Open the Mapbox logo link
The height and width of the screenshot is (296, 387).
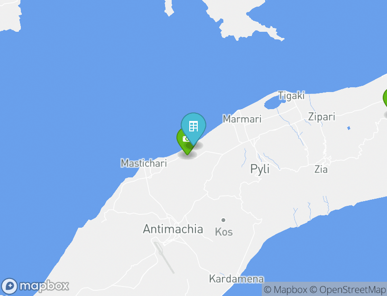pyautogui.click(x=35, y=286)
